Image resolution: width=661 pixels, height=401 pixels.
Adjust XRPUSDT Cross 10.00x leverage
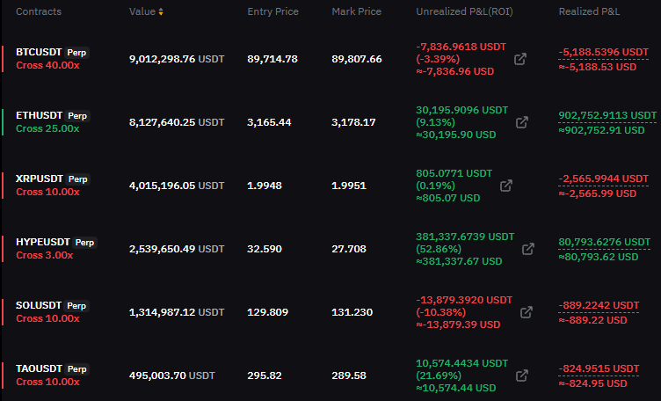47,192
